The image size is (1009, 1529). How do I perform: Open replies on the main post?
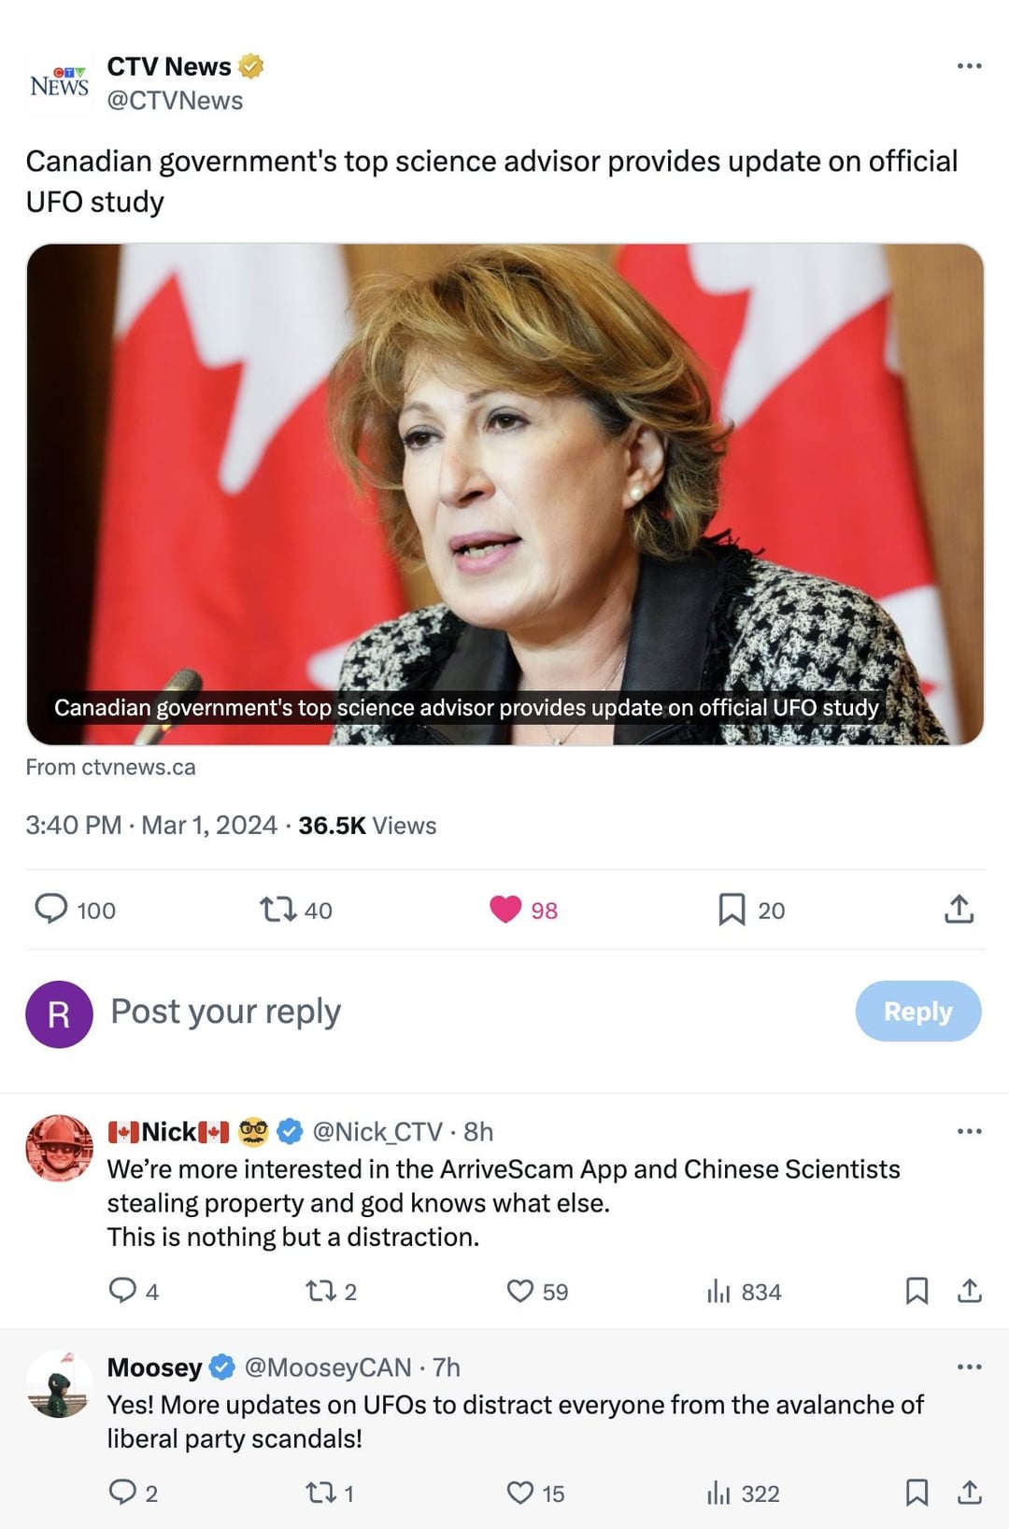51,909
